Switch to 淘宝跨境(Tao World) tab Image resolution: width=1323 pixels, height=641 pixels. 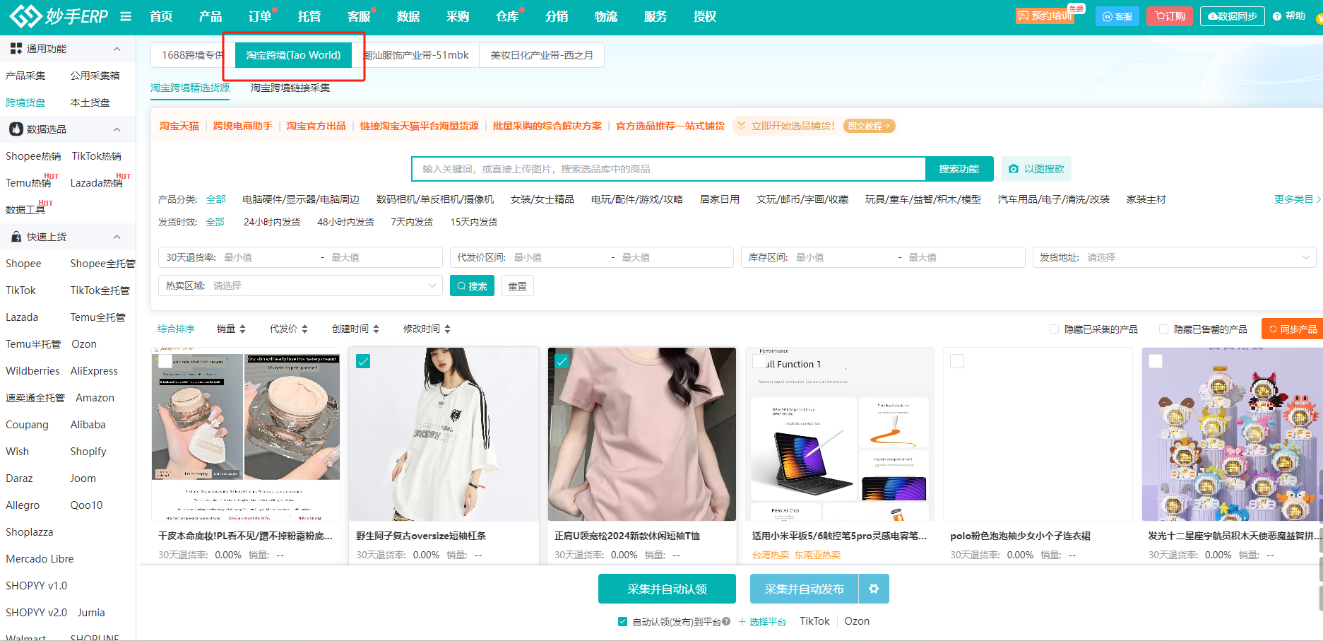point(293,55)
